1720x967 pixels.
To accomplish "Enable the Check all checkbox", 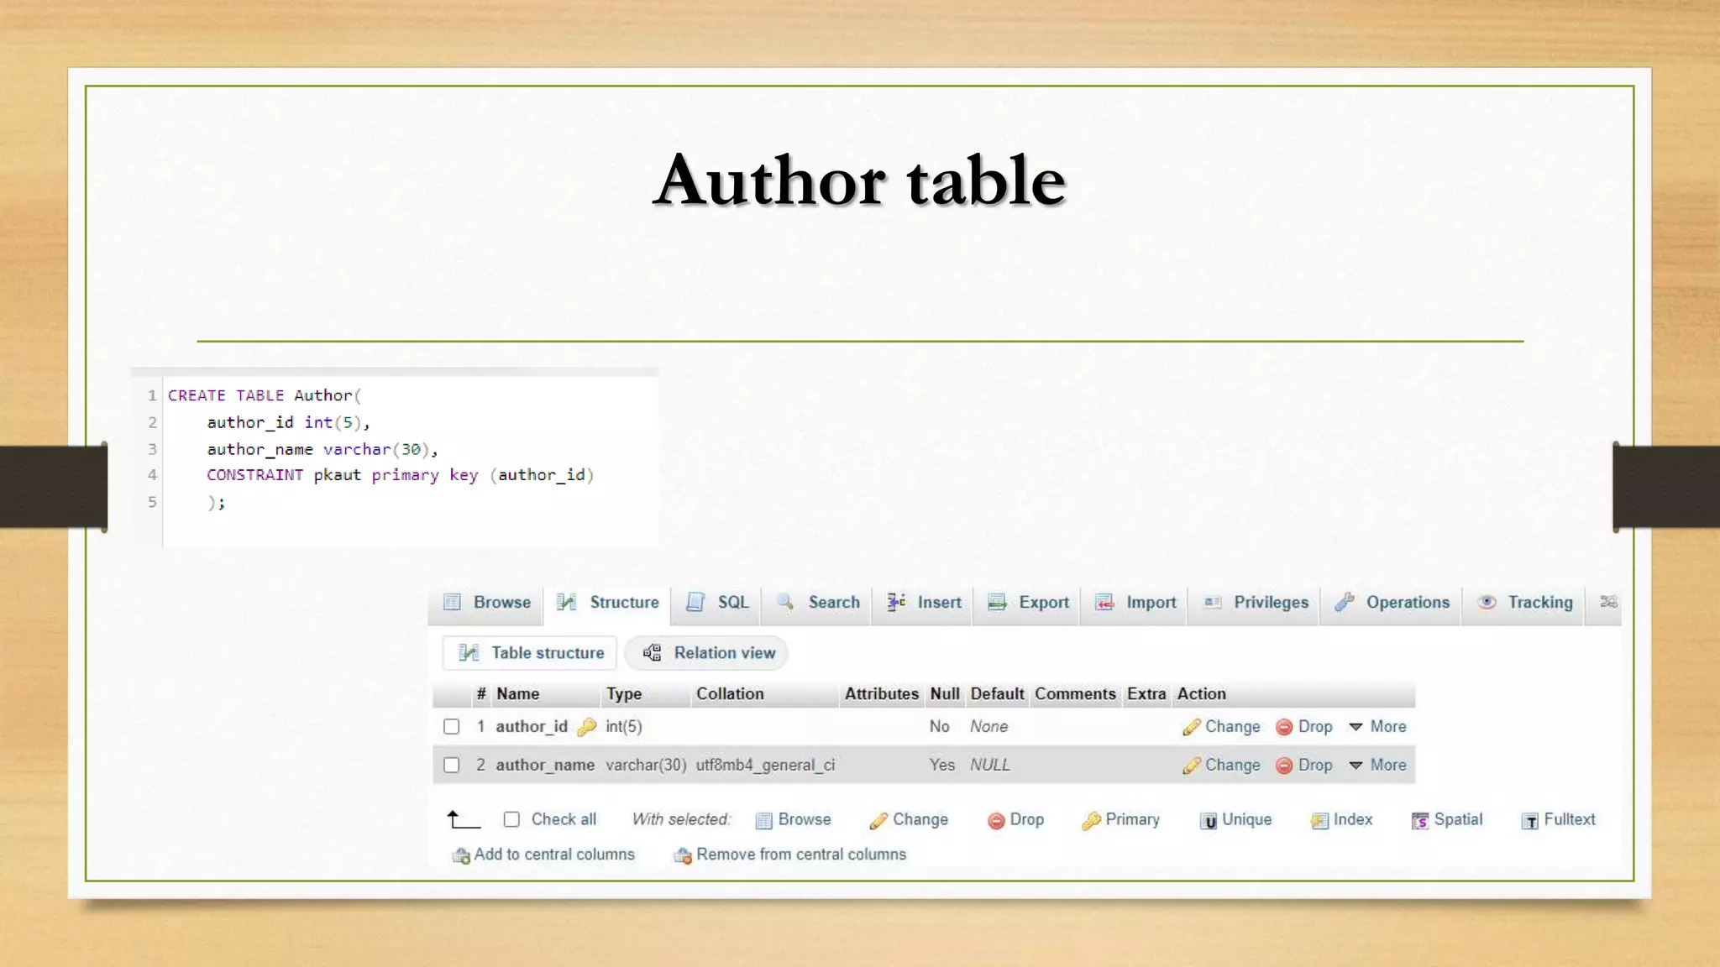I will coord(511,819).
